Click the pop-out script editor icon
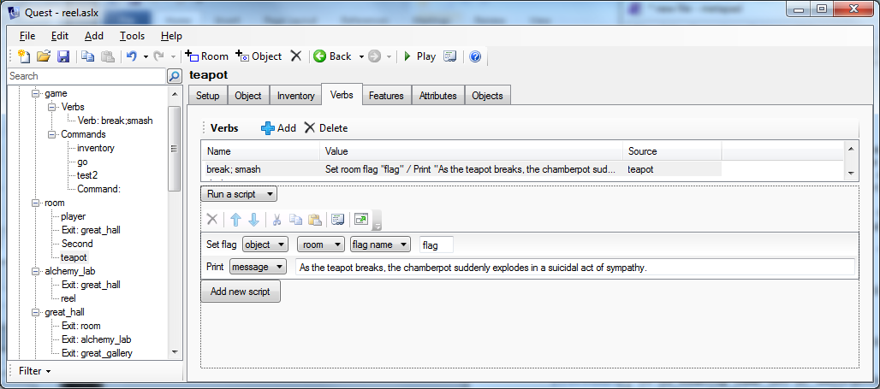This screenshot has height=389, width=880. (360, 220)
